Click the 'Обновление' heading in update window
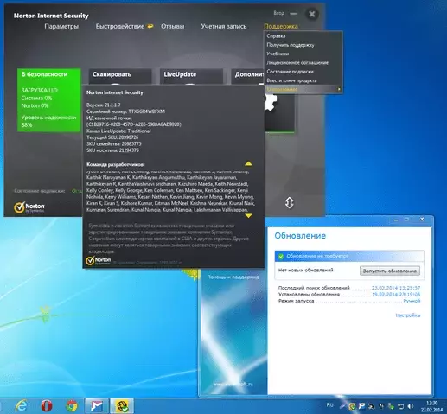 tap(300, 236)
